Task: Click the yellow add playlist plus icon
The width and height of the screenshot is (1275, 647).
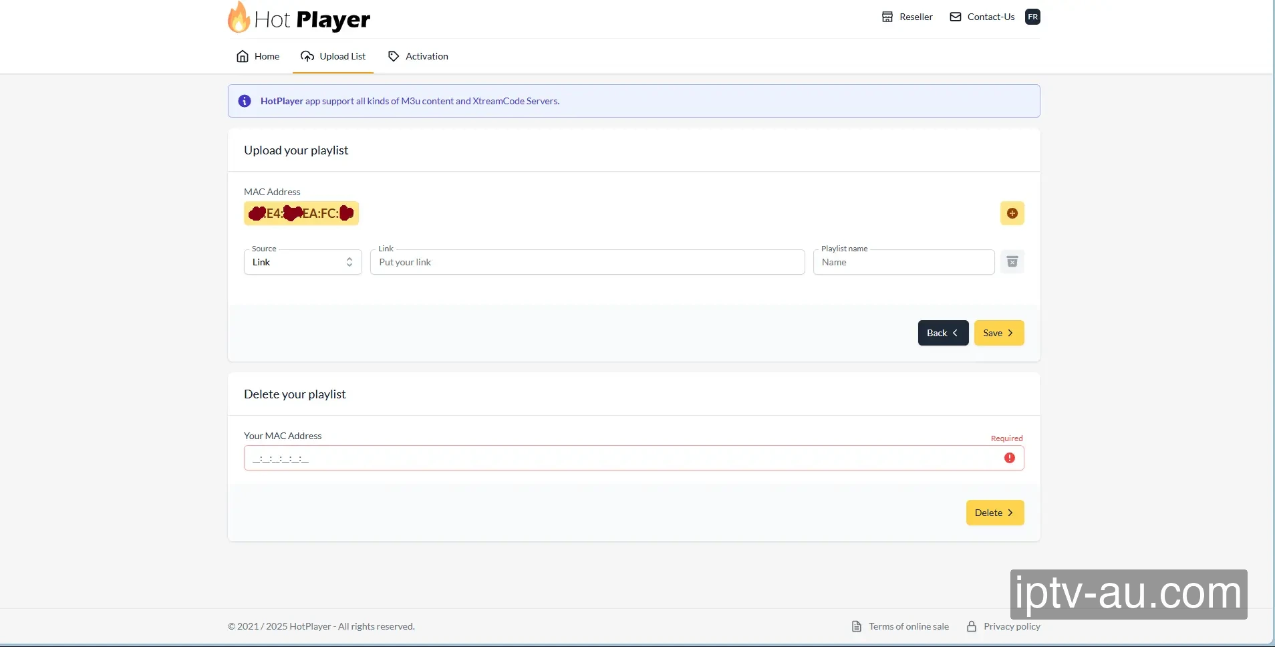Action: (1012, 213)
